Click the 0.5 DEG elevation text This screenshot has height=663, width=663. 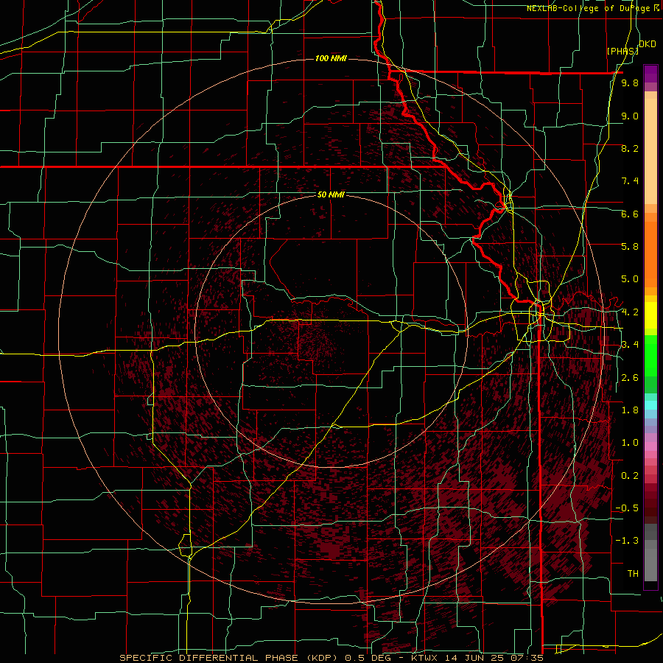click(368, 658)
